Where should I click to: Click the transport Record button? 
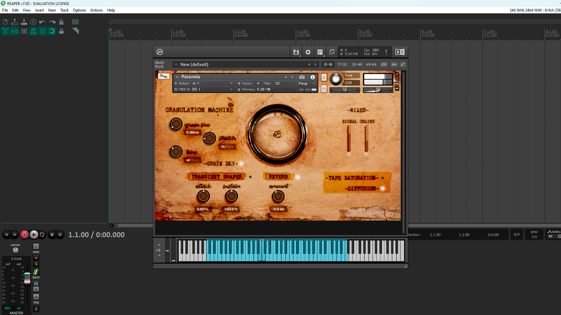pyautogui.click(x=25, y=235)
